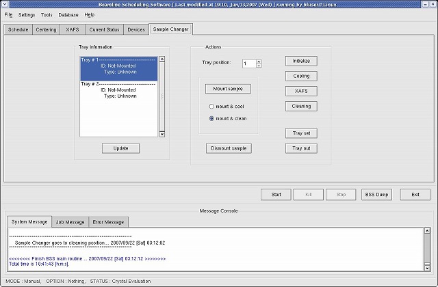
Task: Minimize the Beamline Scheduling Software window
Action: (x=425, y=4)
